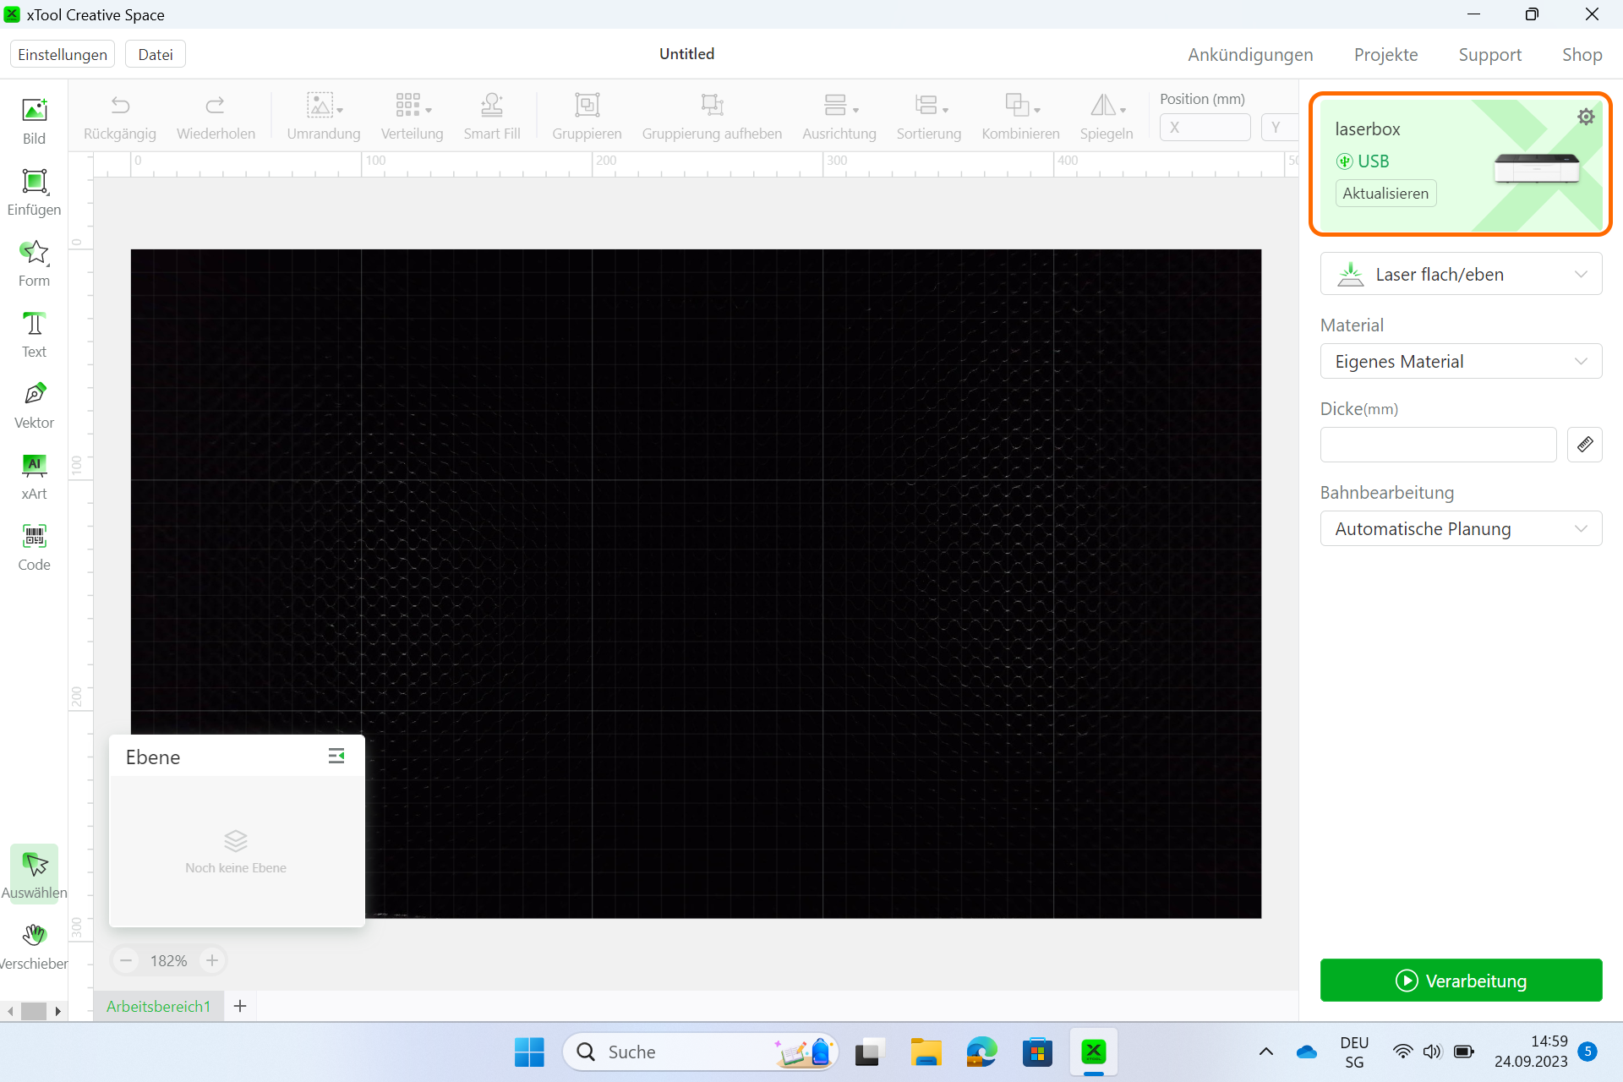Activate the Verschieben hand tool
1623x1082 pixels.
34,946
